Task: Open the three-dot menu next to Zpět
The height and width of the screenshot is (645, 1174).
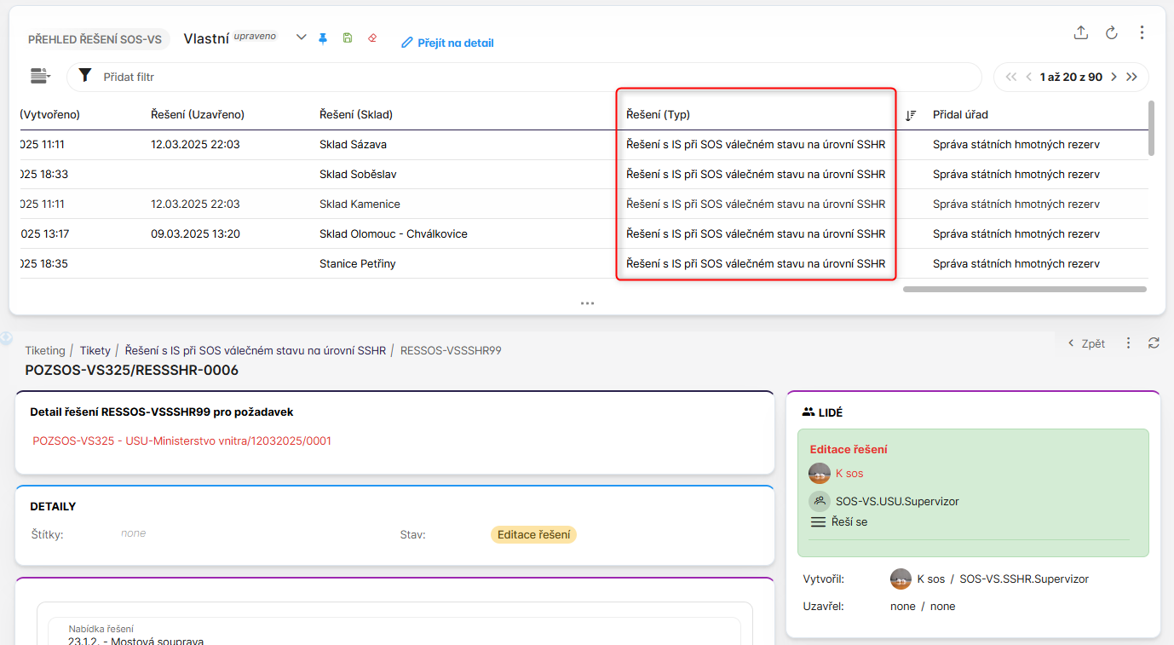Action: [x=1129, y=343]
